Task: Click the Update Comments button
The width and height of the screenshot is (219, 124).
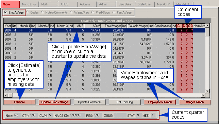Action: coord(90,102)
